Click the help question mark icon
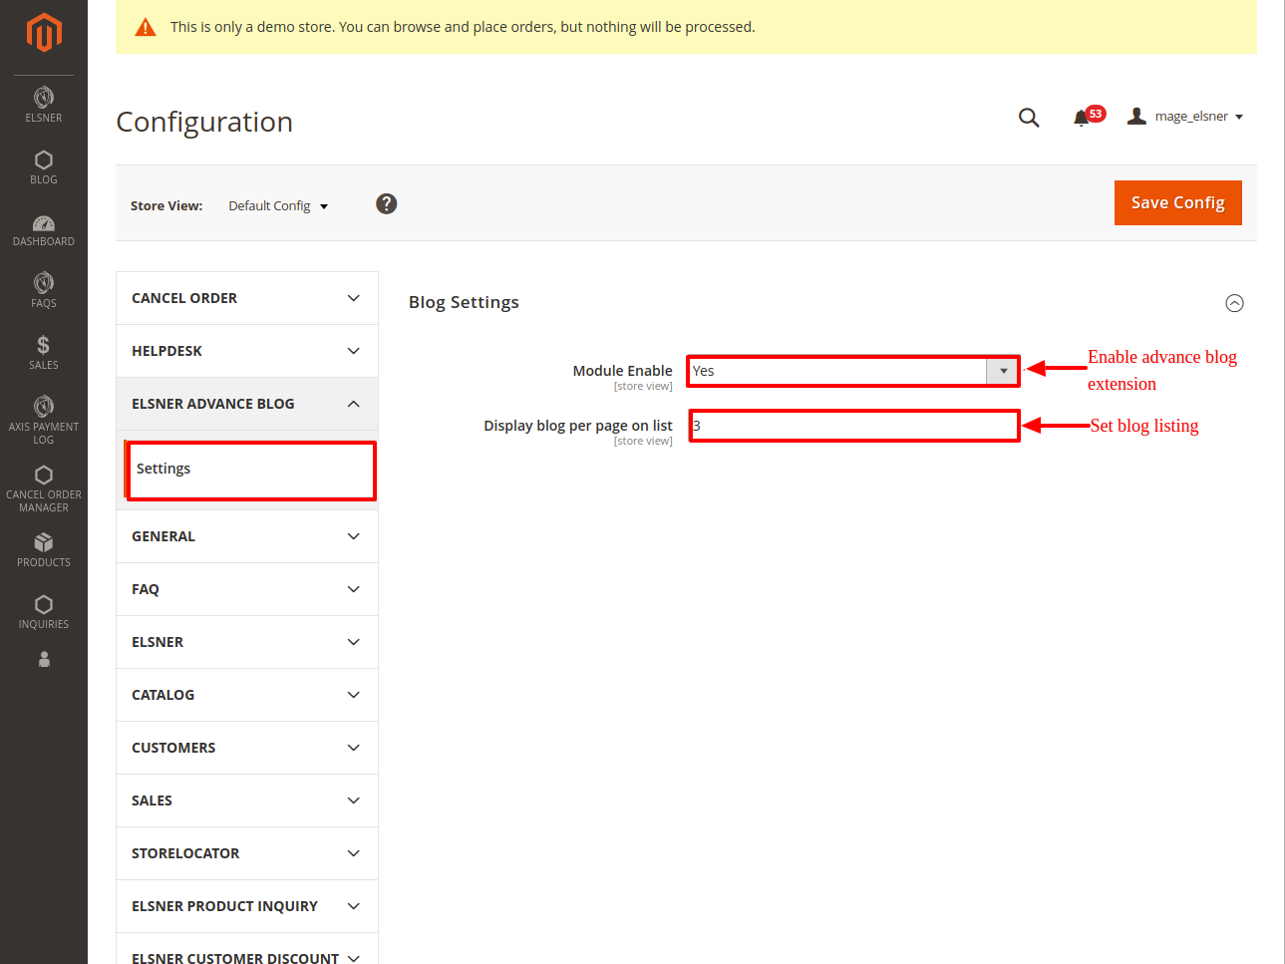The height and width of the screenshot is (964, 1285). pos(387,204)
